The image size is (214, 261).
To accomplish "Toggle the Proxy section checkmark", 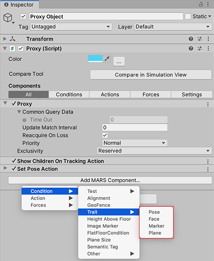I will tap(13, 104).
